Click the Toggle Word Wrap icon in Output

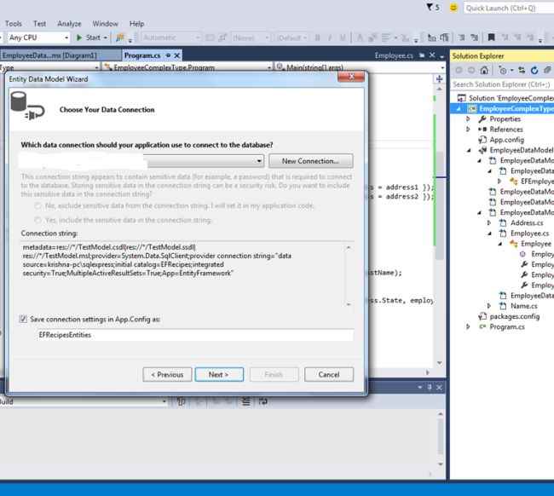click(263, 401)
